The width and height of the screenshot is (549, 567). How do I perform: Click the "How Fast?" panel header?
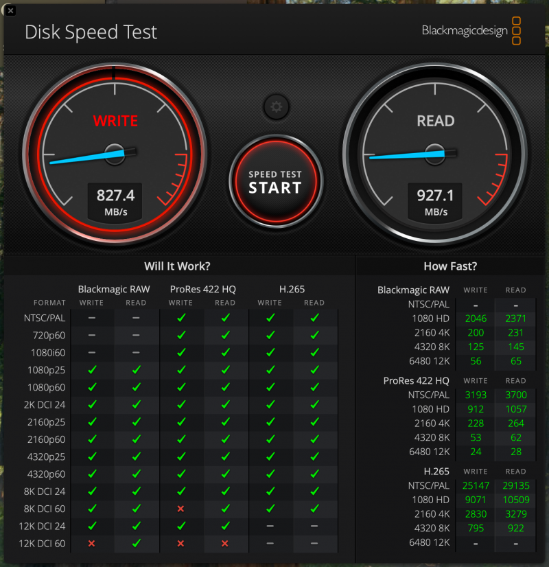pyautogui.click(x=450, y=266)
